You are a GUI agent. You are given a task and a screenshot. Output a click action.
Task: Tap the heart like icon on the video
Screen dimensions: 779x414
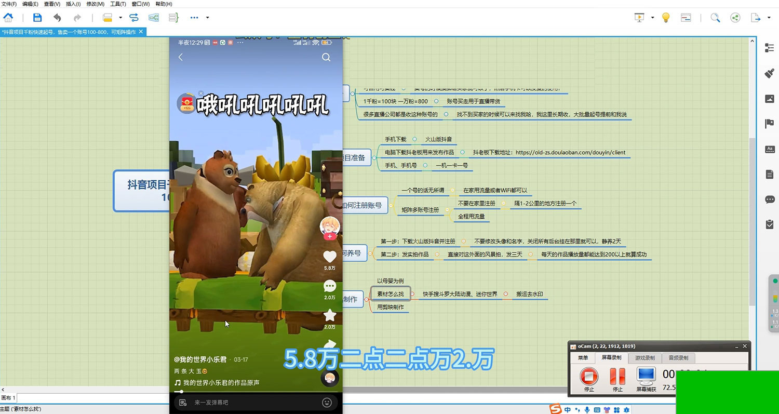[330, 256]
